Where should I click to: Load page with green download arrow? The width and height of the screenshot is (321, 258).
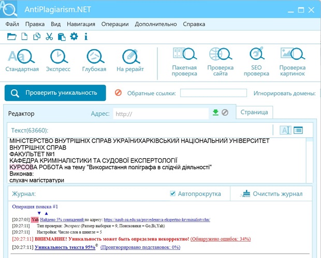coord(215,112)
